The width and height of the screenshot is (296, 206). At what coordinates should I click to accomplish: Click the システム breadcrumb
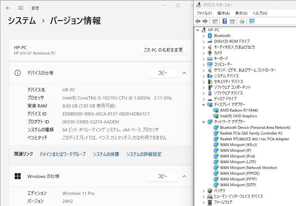click(x=22, y=20)
